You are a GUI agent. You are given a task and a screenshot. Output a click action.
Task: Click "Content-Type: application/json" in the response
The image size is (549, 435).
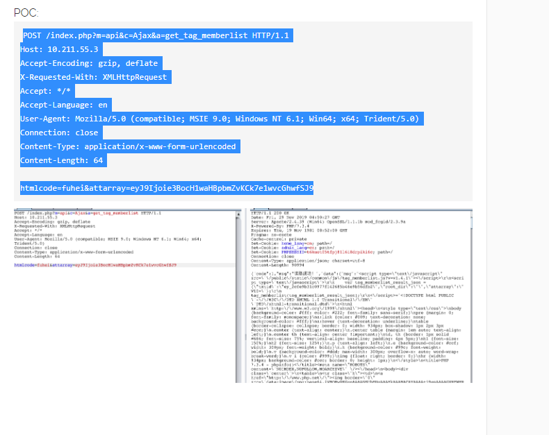(x=308, y=260)
